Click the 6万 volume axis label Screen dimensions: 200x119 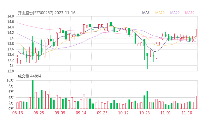(11, 92)
